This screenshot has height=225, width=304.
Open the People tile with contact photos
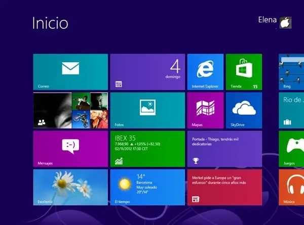click(x=70, y=110)
